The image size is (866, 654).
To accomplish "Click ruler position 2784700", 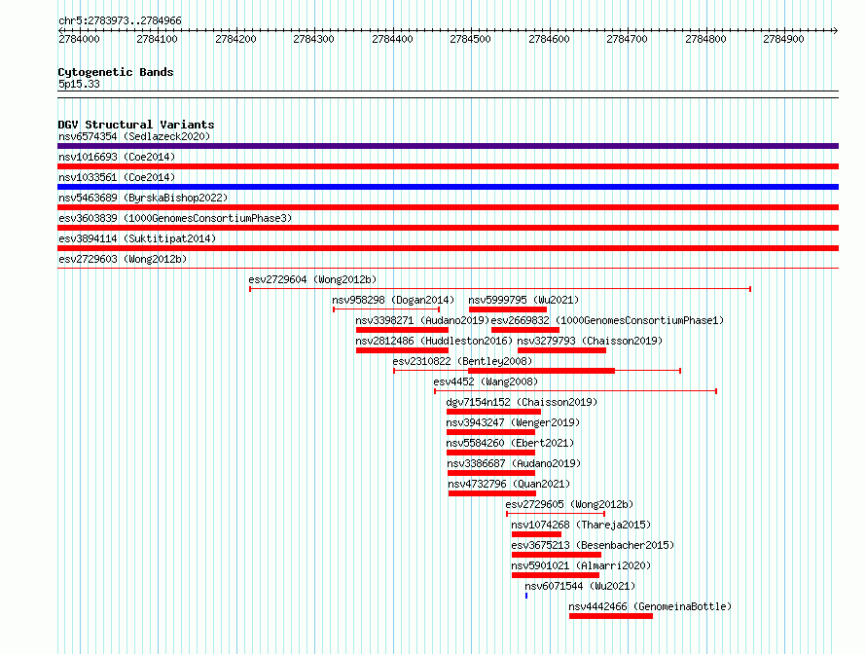I will tap(627, 39).
